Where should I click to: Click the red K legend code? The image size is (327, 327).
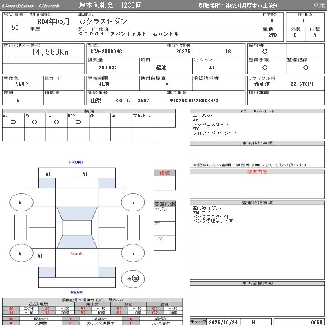click(x=131, y=319)
